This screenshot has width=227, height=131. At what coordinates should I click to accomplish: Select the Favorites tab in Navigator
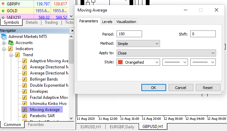click(36, 125)
